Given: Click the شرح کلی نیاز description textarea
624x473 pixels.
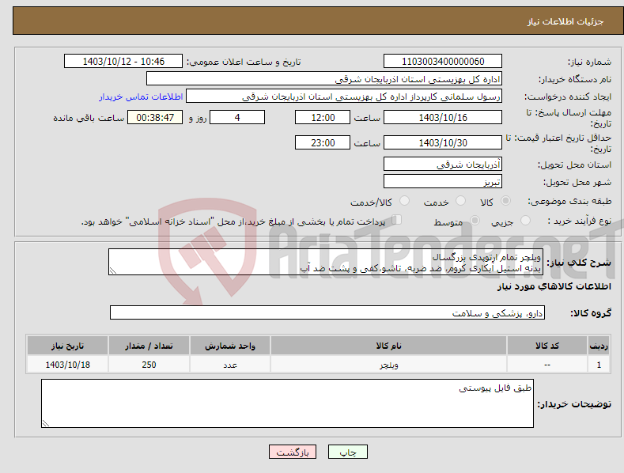Looking at the screenshot, I should pyautogui.click(x=326, y=262).
